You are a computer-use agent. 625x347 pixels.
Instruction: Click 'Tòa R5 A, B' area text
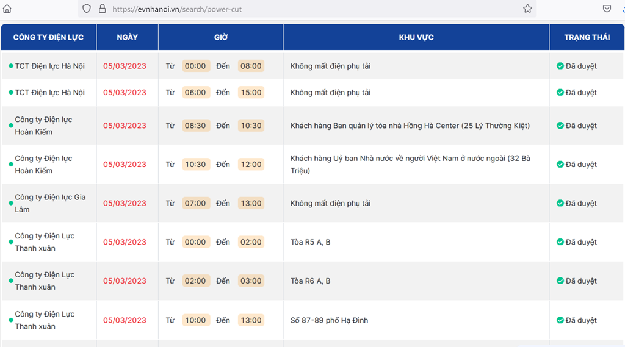(x=311, y=242)
